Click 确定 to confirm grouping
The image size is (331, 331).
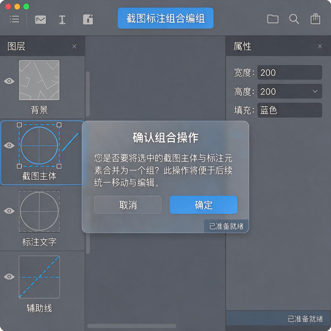click(x=204, y=205)
